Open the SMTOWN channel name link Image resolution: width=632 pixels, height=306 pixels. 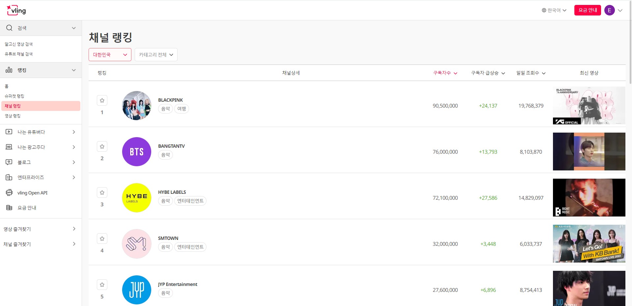coord(168,238)
